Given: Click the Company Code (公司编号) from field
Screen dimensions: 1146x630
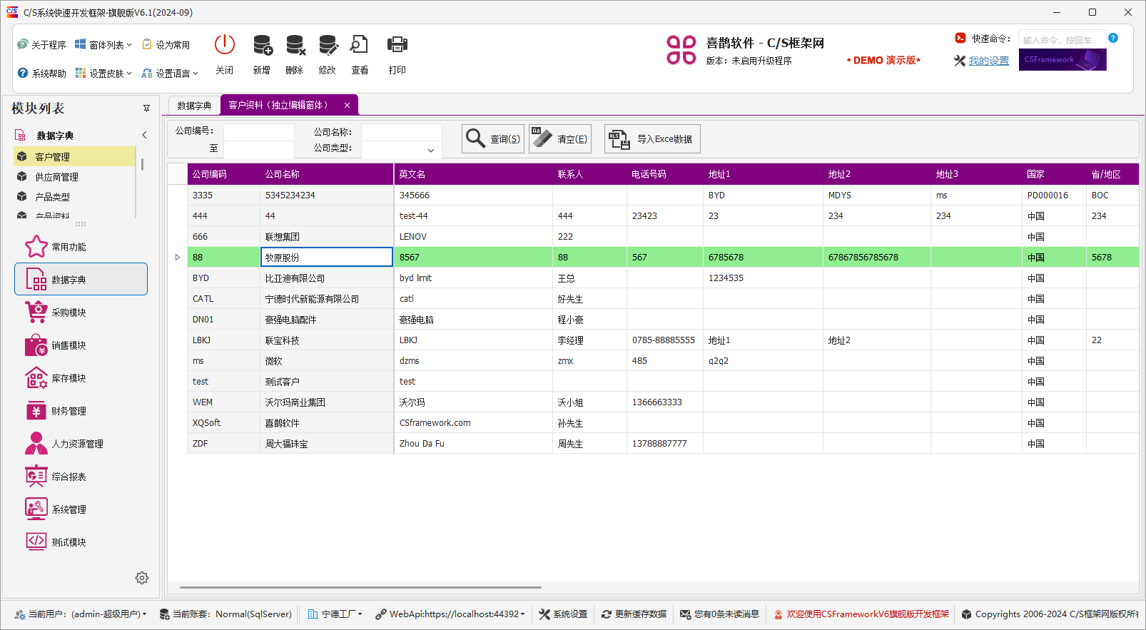Looking at the screenshot, I should pos(258,132).
